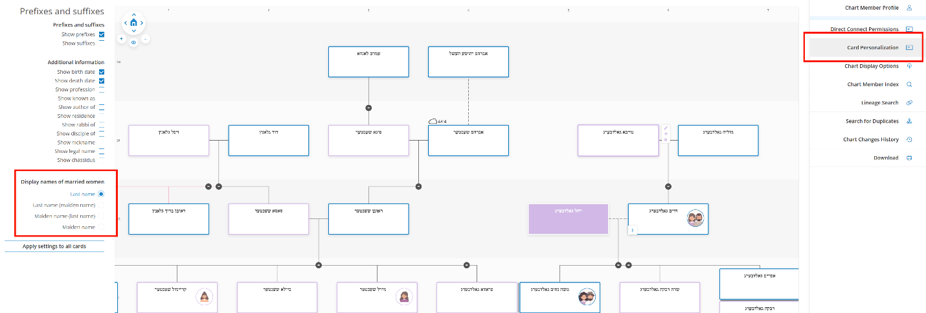Enable Show disciple of checkbox
The height and width of the screenshot is (313, 926).
102,133
